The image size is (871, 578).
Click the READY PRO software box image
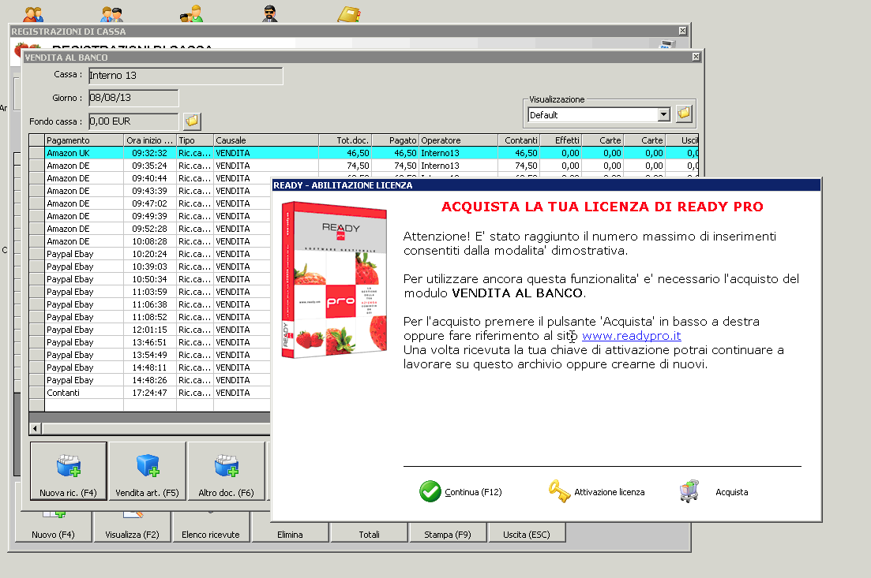click(334, 280)
